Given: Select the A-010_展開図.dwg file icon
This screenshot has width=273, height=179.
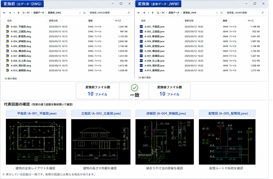Looking at the screenshot, I should pyautogui.click(x=7, y=71).
